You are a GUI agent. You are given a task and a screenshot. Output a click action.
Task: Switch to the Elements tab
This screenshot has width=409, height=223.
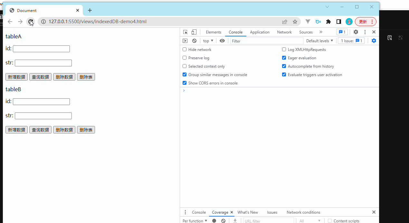[214, 32]
